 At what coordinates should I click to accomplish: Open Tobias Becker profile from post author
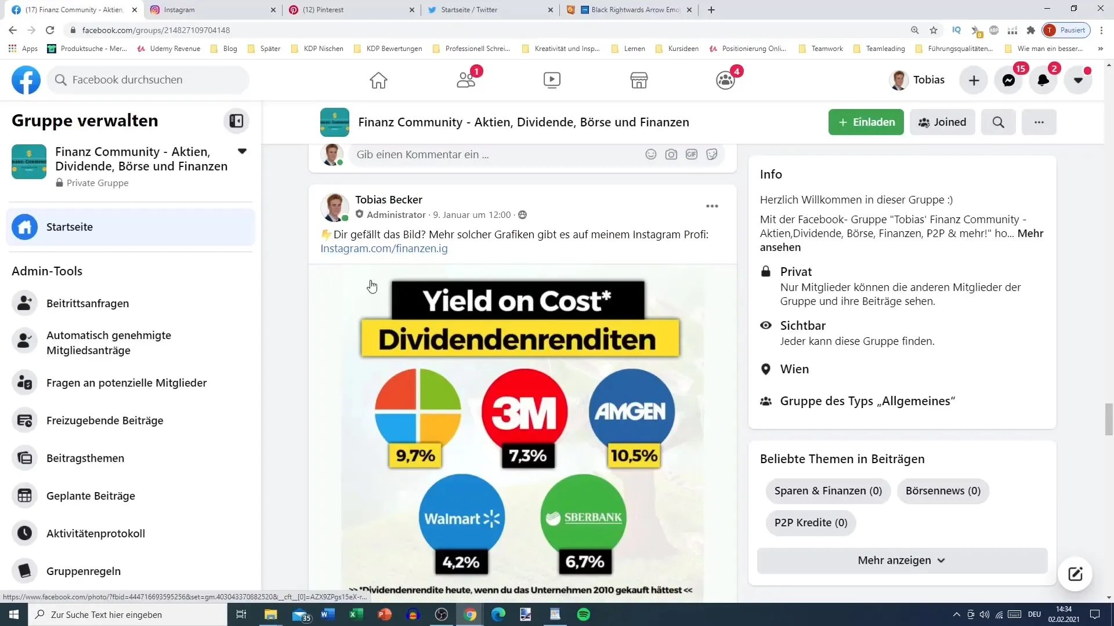point(389,200)
